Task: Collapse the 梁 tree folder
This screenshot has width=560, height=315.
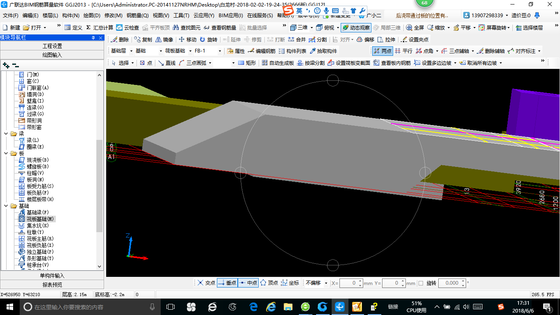Action: click(x=6, y=134)
